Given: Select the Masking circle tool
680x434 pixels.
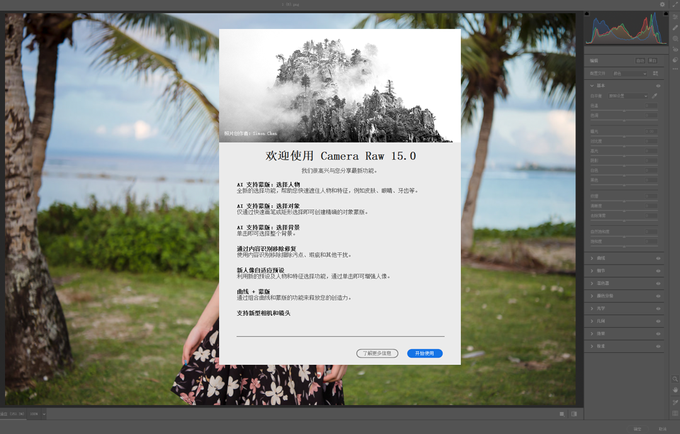Looking at the screenshot, I should pos(675,38).
